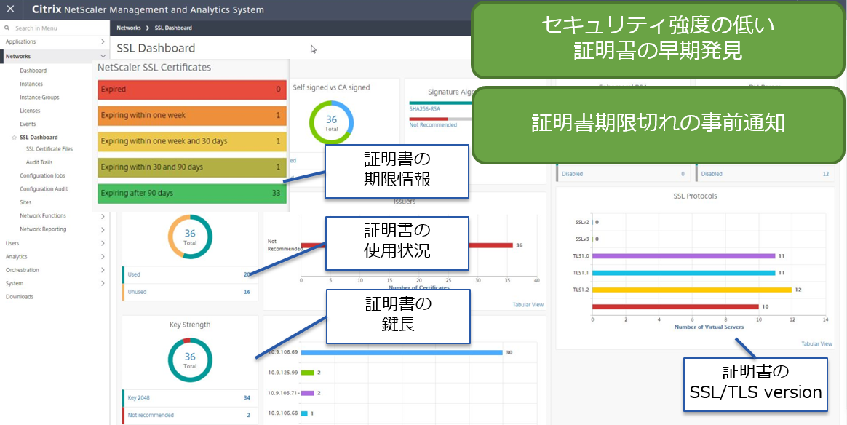
Task: Go to Downloads in the left menu
Action: pyautogui.click(x=20, y=297)
